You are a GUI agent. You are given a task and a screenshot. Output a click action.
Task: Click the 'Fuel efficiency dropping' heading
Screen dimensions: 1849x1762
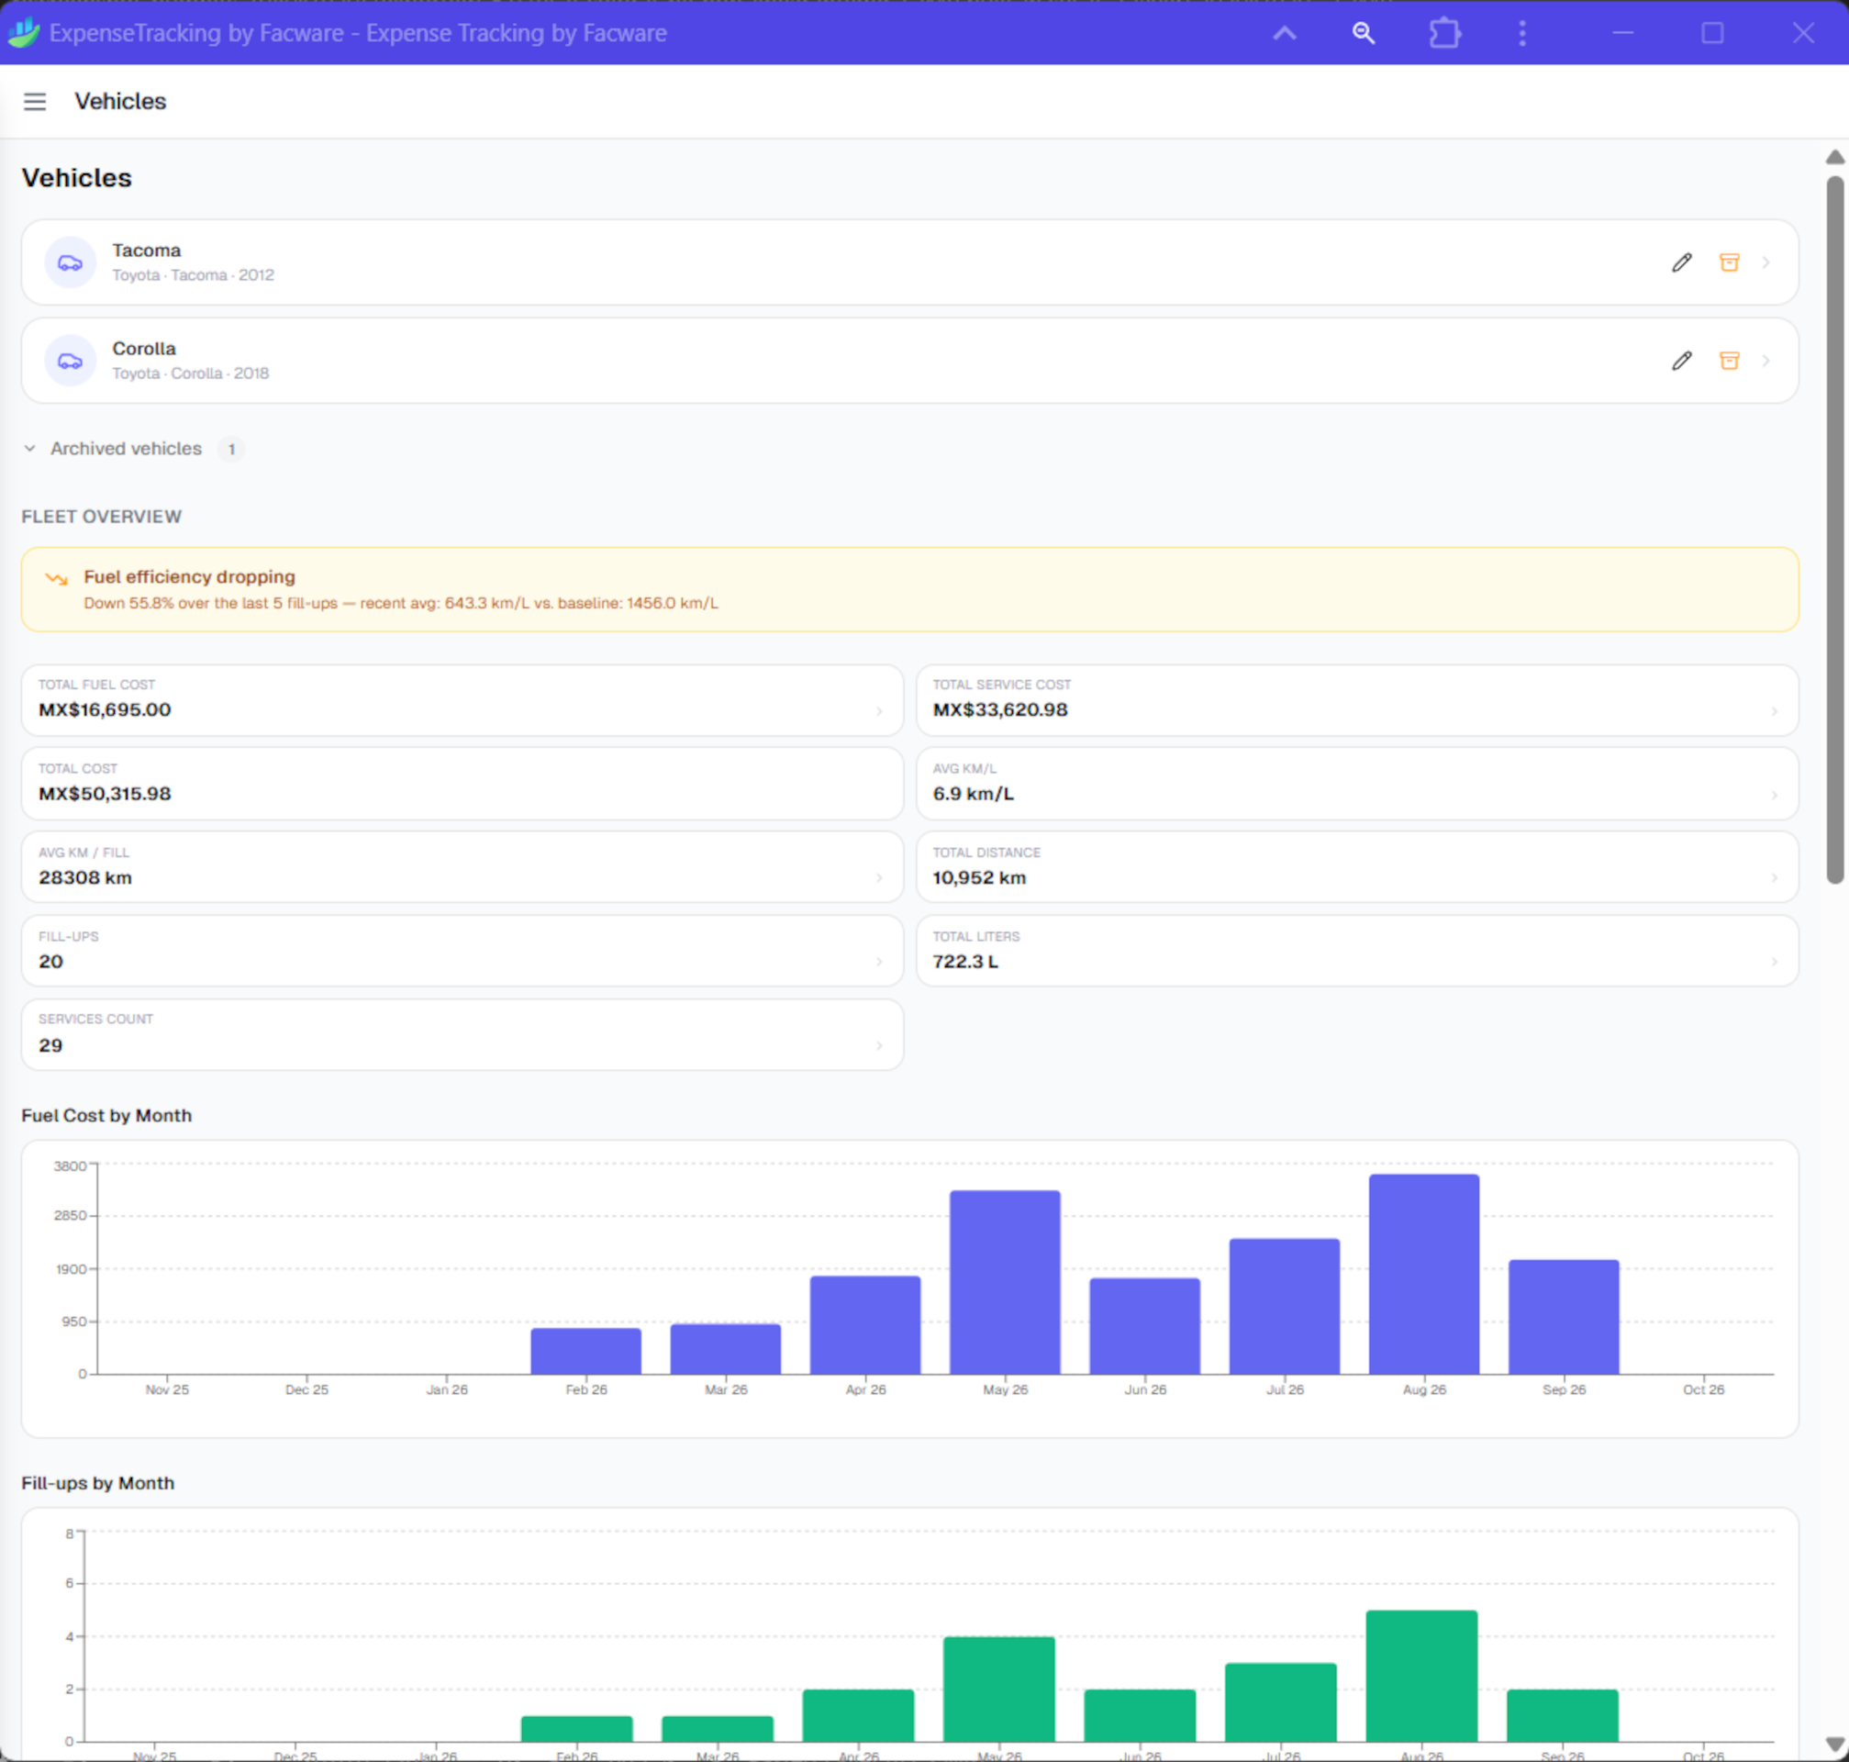click(x=190, y=576)
